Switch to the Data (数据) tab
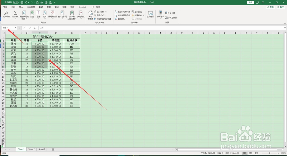Screen dimensions: 287x156 click(x=49, y=7)
